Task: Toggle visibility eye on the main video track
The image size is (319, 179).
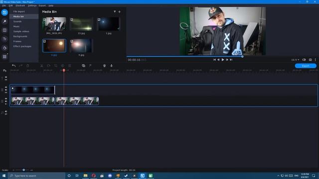Action: tap(6, 98)
